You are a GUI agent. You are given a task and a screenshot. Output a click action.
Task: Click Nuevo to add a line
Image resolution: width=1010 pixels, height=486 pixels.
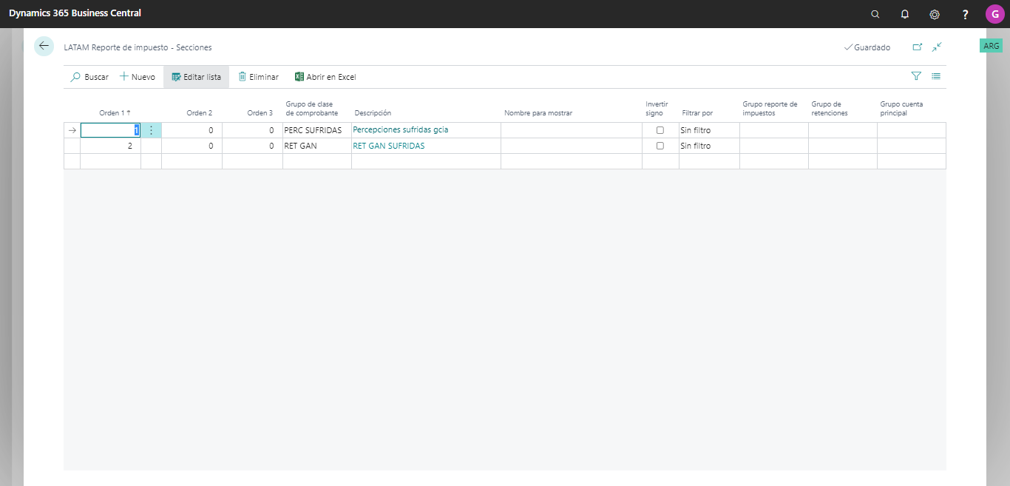(138, 77)
